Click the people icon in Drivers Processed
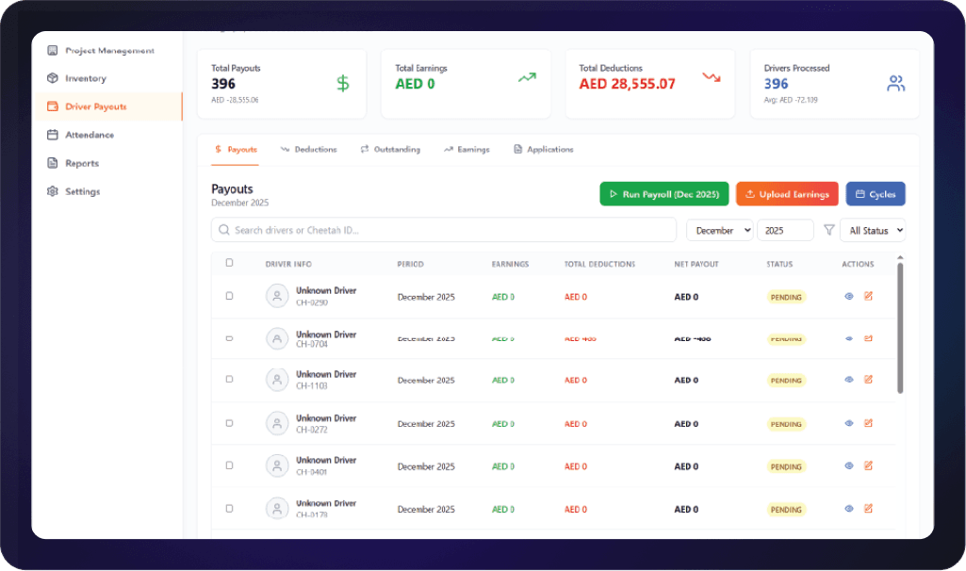The width and height of the screenshot is (966, 571). tap(895, 83)
